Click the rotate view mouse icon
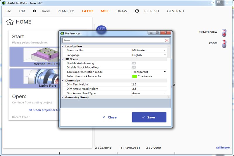This screenshot has height=156, width=234. click(224, 33)
